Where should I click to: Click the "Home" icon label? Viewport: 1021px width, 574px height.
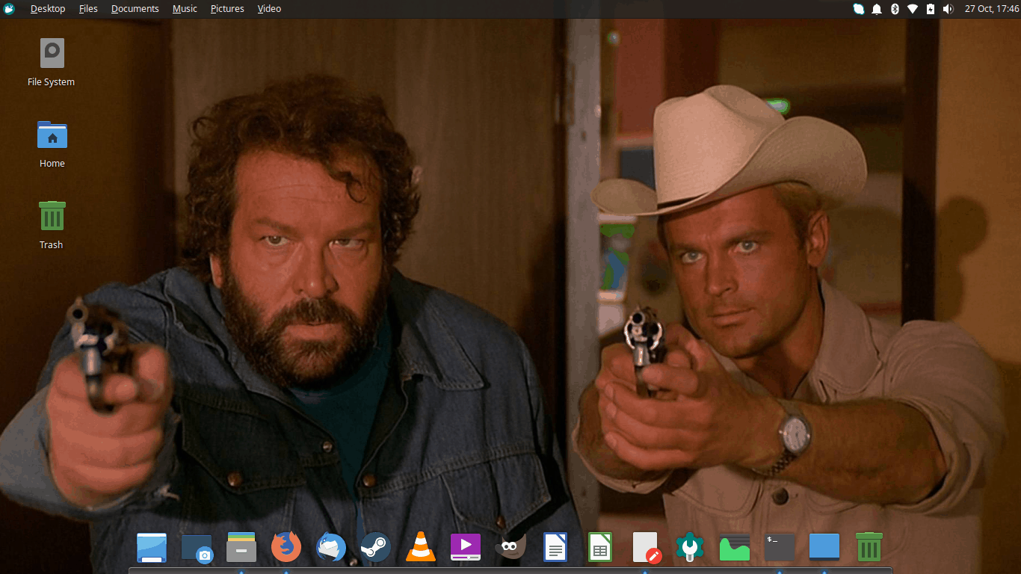pyautogui.click(x=52, y=164)
